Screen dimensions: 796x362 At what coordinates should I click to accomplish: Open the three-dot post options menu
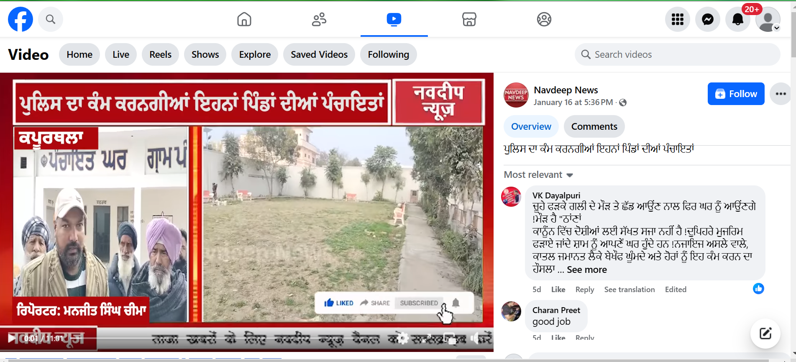click(780, 94)
